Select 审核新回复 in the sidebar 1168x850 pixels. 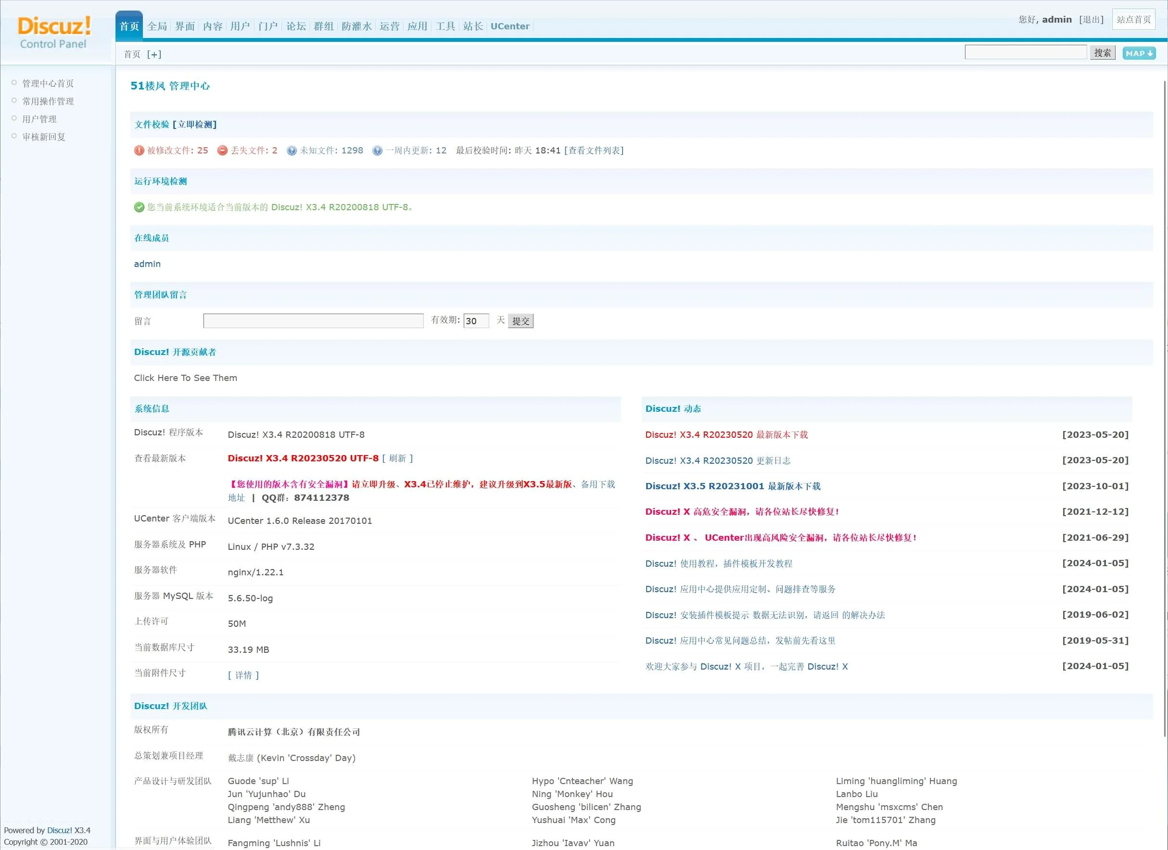(44, 137)
